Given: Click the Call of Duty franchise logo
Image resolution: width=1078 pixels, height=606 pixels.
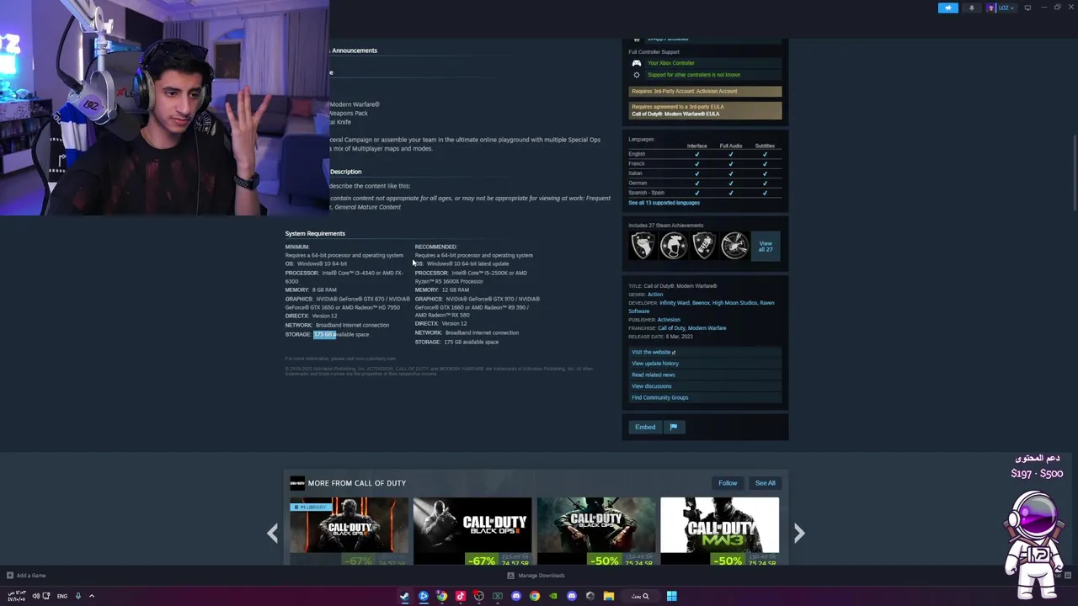Looking at the screenshot, I should [x=297, y=483].
